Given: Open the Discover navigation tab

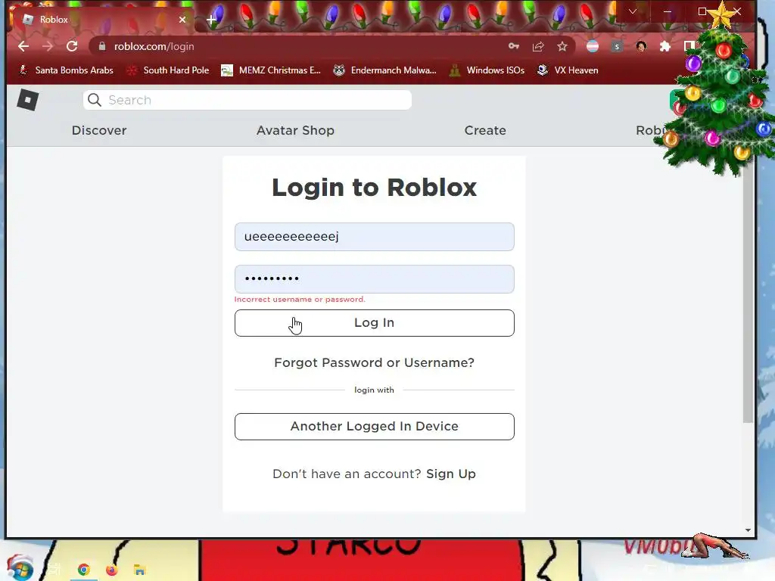Looking at the screenshot, I should 99,130.
